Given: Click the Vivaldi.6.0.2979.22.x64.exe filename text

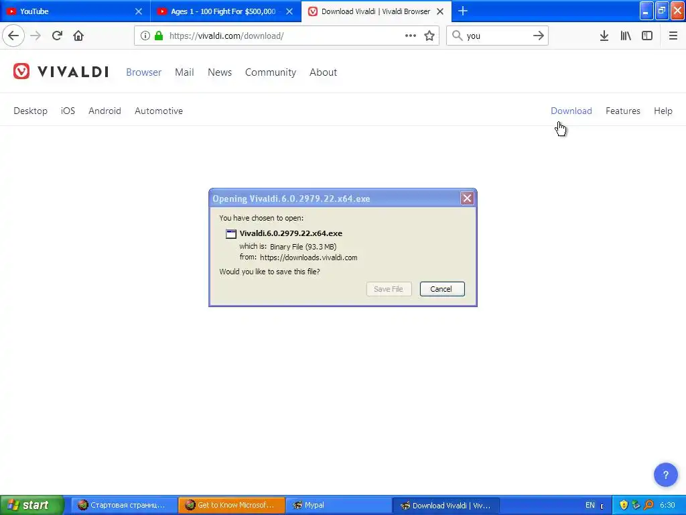Looking at the screenshot, I should (291, 233).
